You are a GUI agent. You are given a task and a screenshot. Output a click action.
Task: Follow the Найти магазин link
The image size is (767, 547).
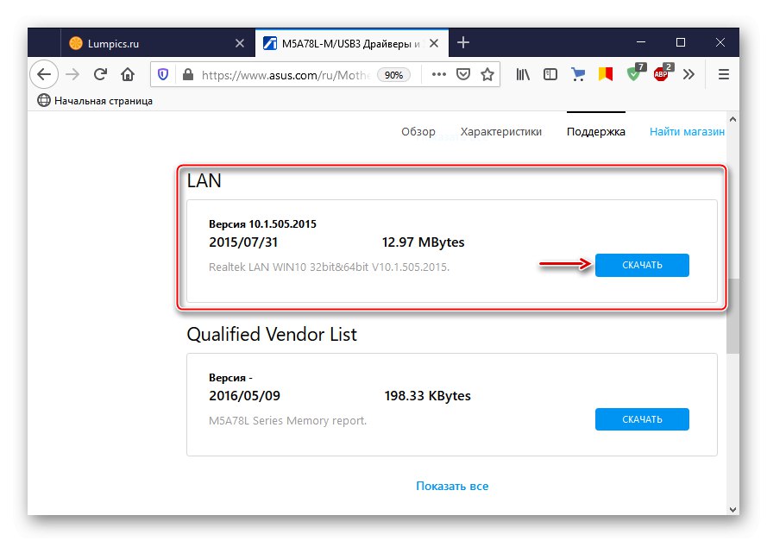click(x=687, y=132)
